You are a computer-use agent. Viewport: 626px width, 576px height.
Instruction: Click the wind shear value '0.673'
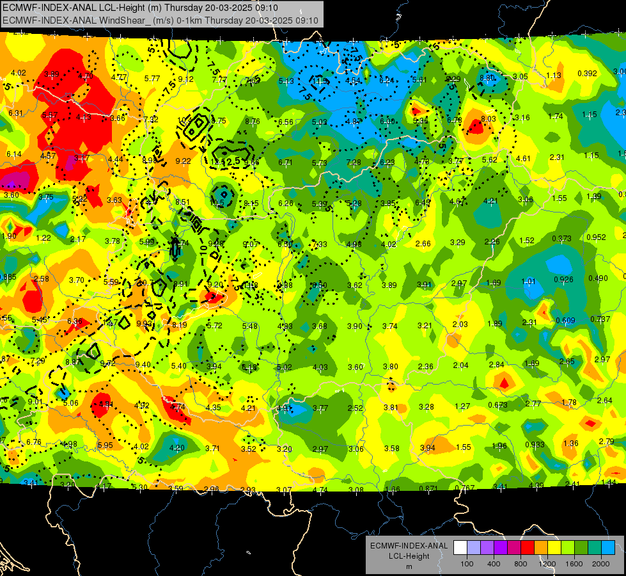[x=498, y=405]
